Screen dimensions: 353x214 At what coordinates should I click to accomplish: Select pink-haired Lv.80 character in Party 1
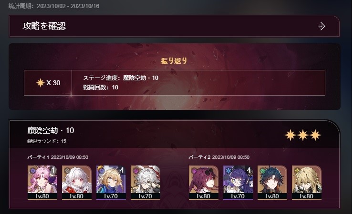[42, 182]
